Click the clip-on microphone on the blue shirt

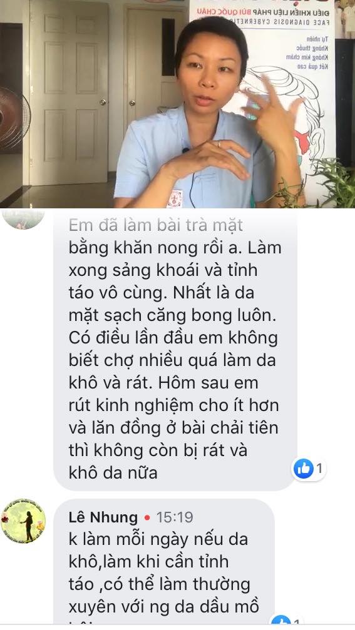point(185,150)
